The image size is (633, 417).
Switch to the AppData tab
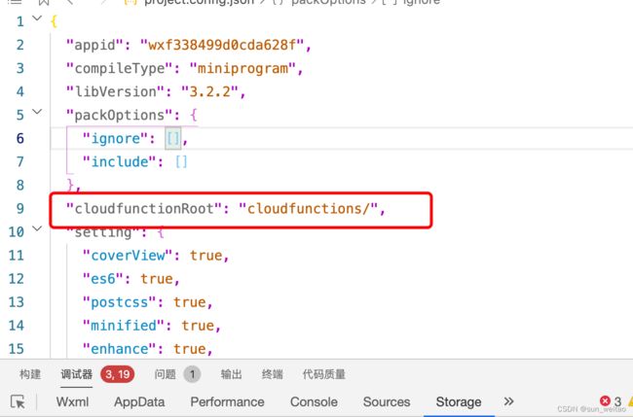(x=139, y=401)
